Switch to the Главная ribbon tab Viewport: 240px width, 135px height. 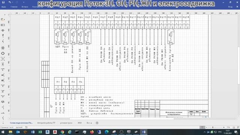coord(14,7)
